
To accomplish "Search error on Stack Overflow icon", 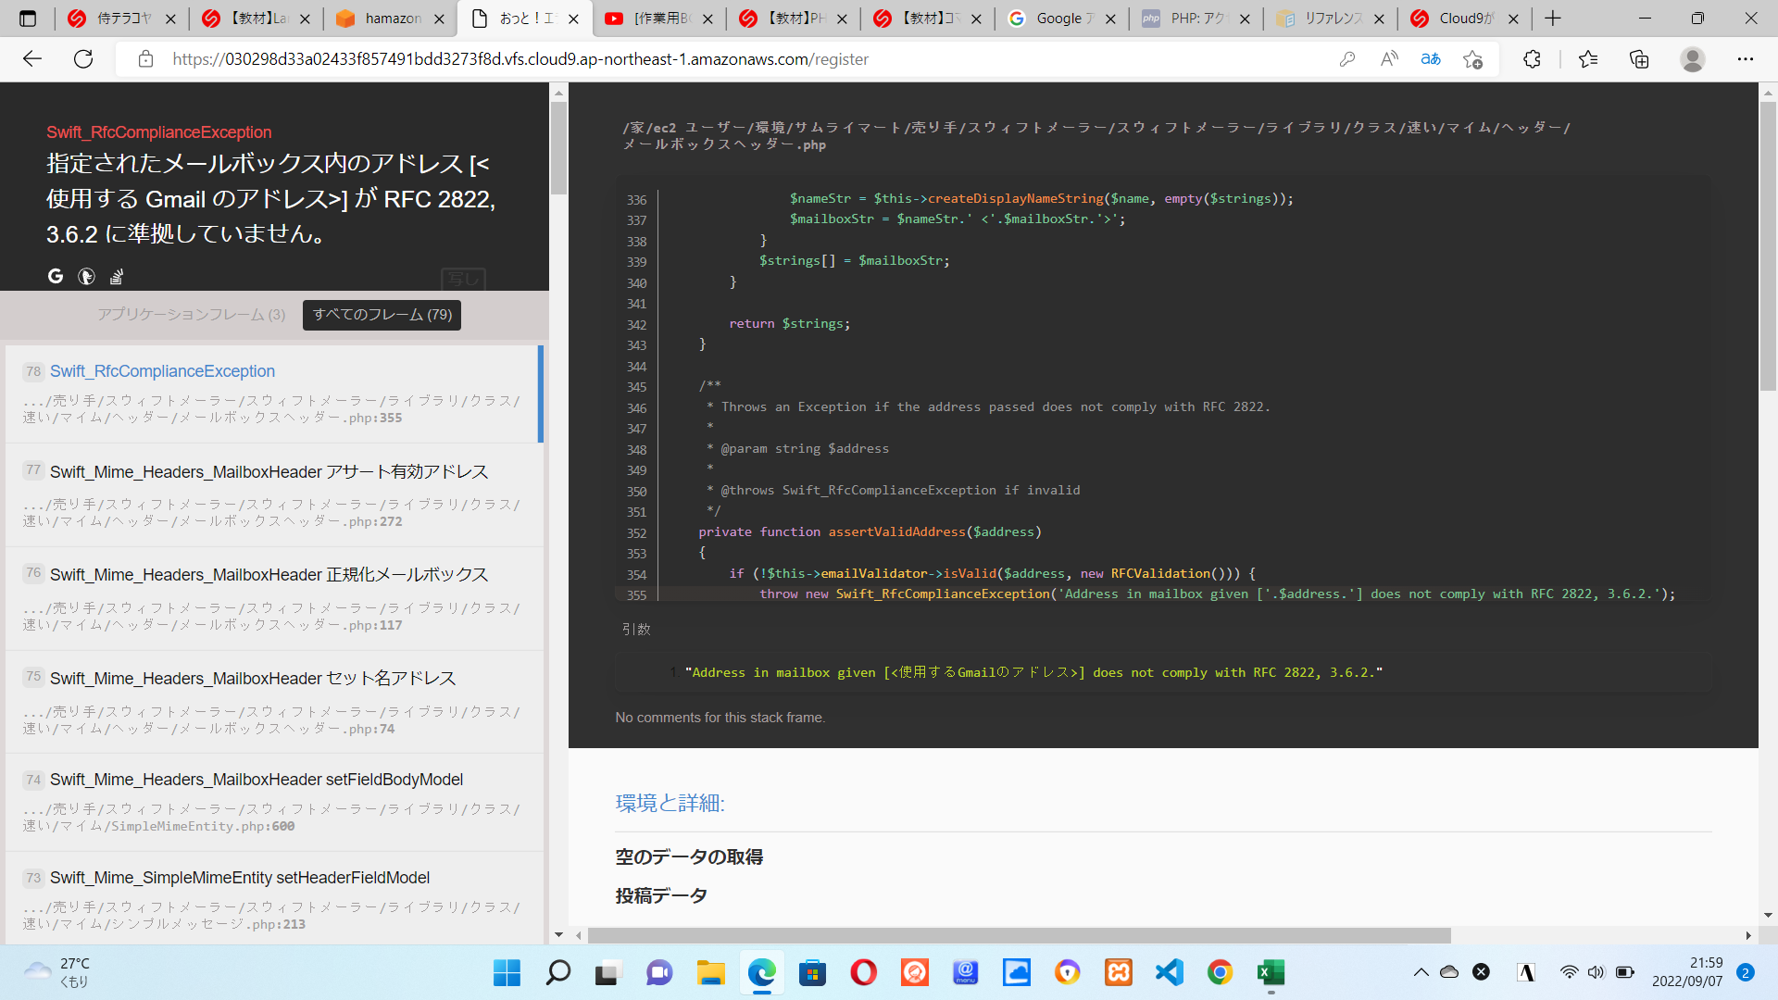I will coord(117,276).
